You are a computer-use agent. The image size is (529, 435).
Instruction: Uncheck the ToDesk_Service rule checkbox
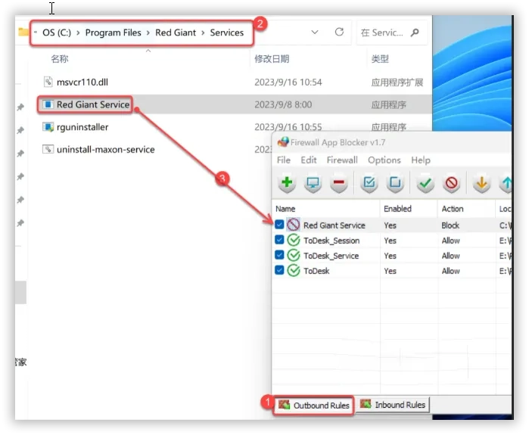[279, 255]
